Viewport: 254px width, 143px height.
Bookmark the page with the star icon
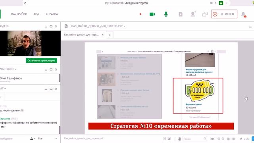pos(227,3)
